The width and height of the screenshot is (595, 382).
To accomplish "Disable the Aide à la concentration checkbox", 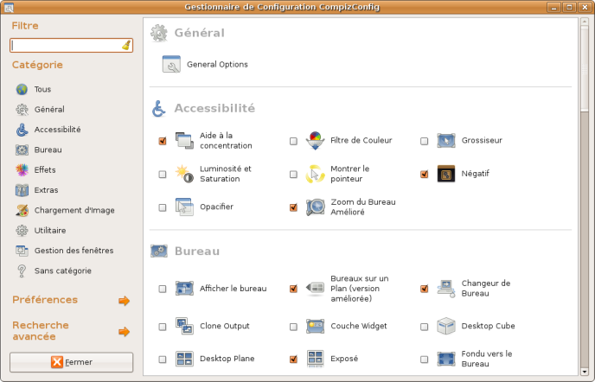I will (x=163, y=141).
